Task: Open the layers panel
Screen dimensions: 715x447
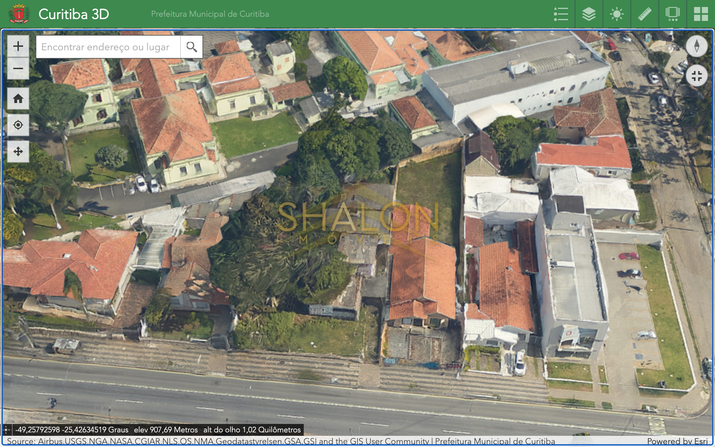Action: [589, 14]
